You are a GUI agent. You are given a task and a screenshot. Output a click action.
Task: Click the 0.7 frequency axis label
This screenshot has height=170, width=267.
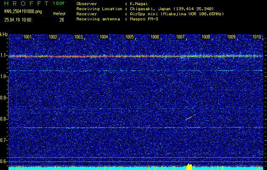coord(3,140)
